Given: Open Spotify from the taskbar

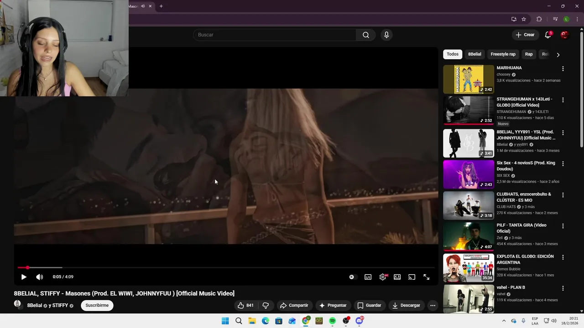Looking at the screenshot, I should coord(333,321).
